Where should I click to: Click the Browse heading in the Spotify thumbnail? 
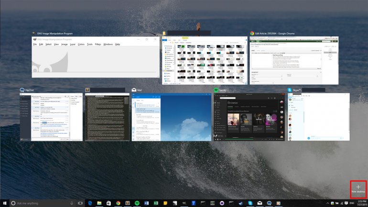[233, 103]
